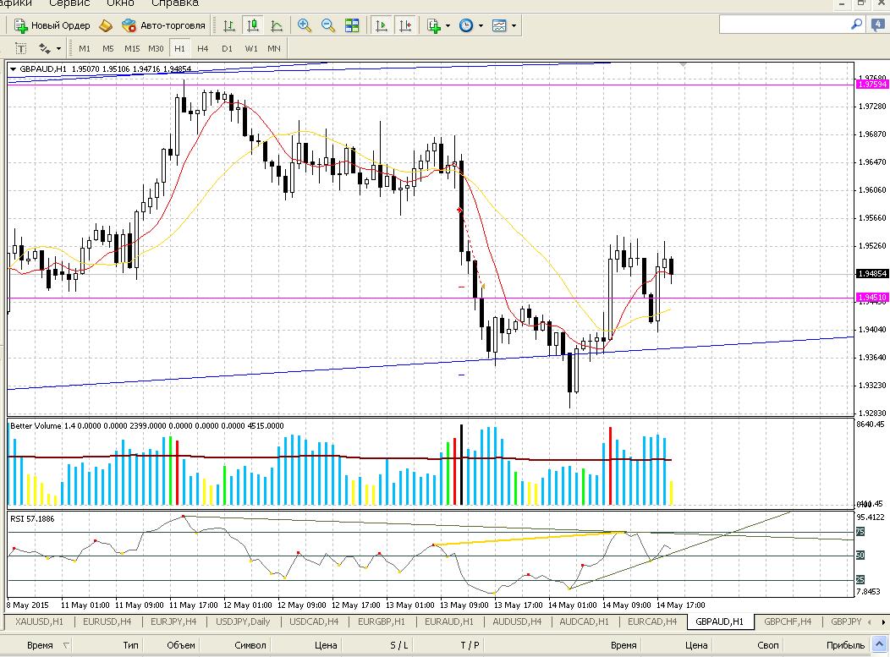Tile chart windows icon

click(352, 25)
